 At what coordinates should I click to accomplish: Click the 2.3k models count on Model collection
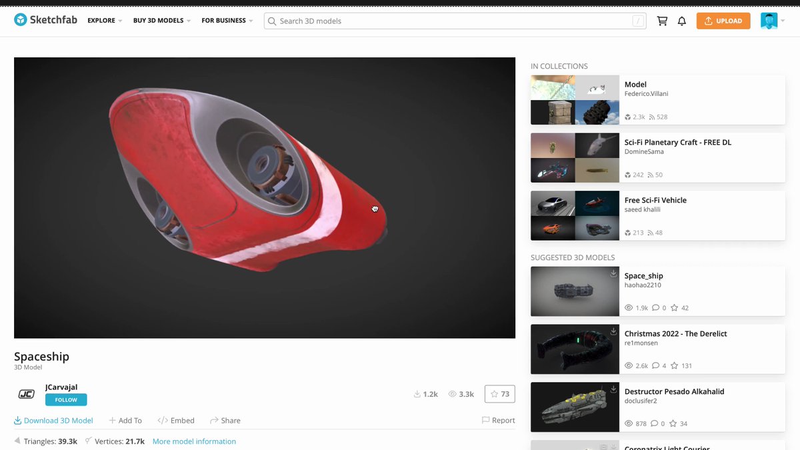(635, 117)
